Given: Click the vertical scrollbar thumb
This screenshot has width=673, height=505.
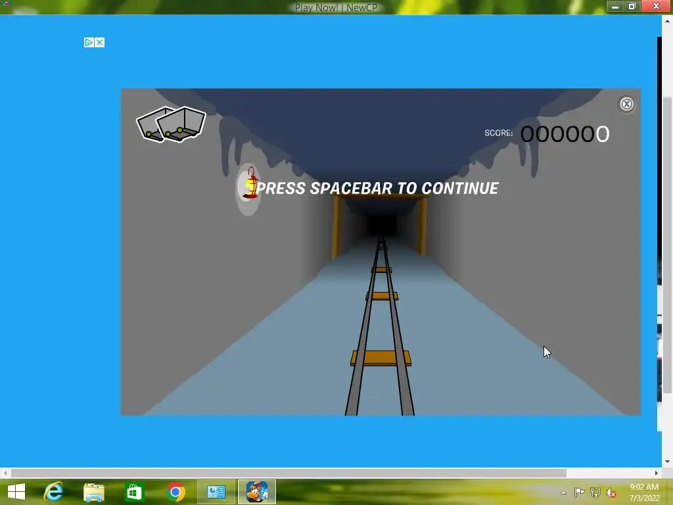Looking at the screenshot, I should tap(668, 245).
